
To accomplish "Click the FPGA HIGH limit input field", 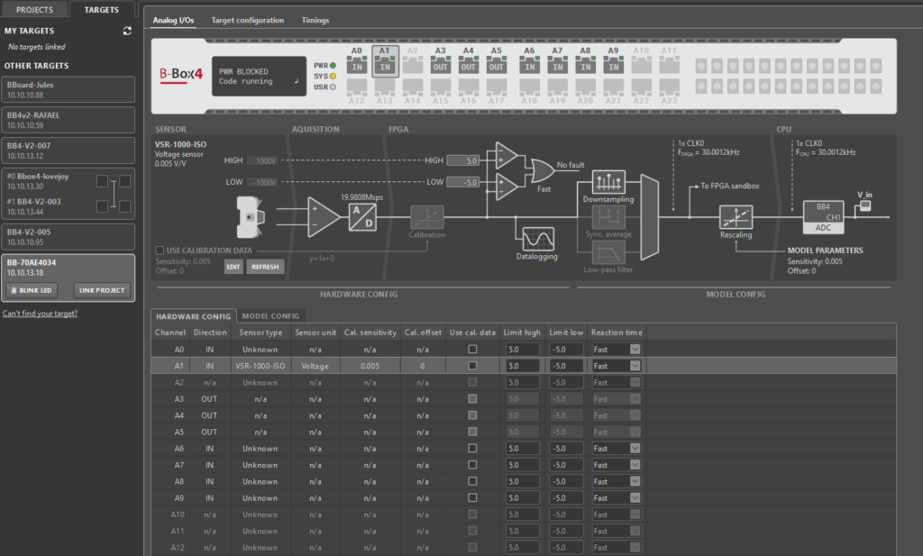I will [466, 160].
